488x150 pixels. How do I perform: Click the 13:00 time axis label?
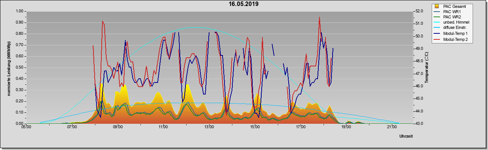[209, 127]
